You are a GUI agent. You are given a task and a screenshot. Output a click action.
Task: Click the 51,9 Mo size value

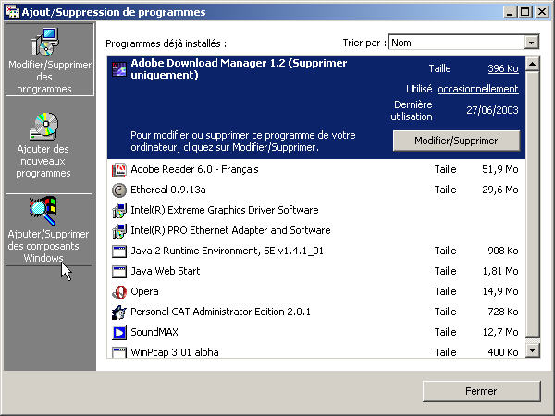pos(500,169)
